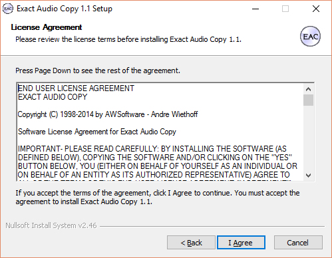The width and height of the screenshot is (332, 258).
Task: Click "Software License Agreement for Exact Audio Copy" line
Action: pos(97,132)
